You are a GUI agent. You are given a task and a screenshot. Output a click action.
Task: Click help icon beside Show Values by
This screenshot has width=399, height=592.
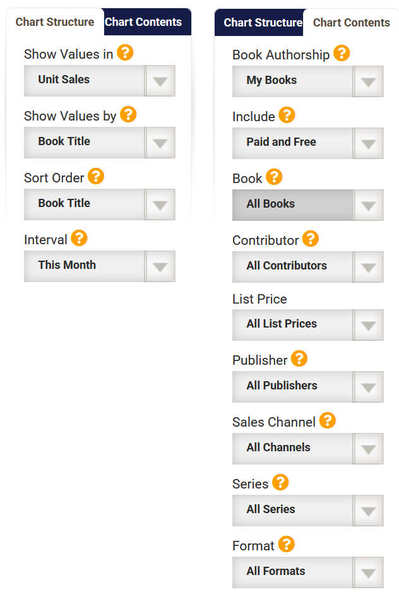[128, 114]
